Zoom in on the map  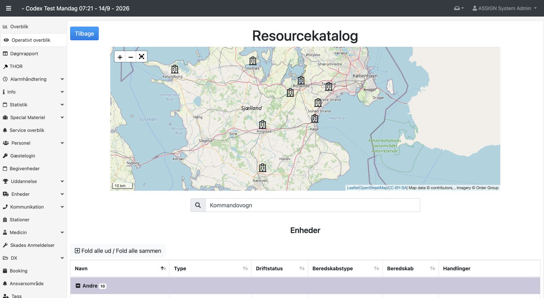click(x=120, y=57)
